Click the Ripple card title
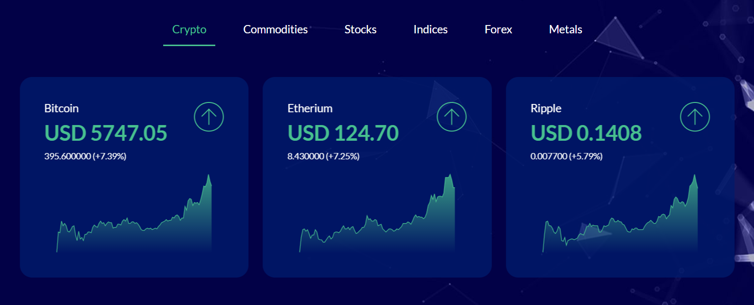 coord(546,109)
